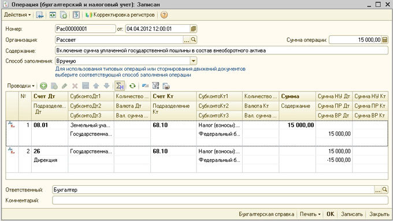Open the calendar picker for the date
Screen dimensions: 393x221
pos(193,29)
